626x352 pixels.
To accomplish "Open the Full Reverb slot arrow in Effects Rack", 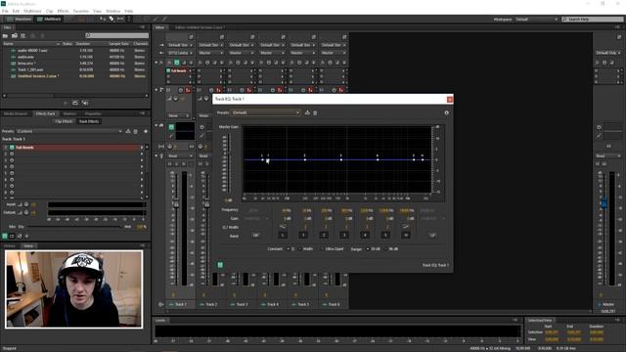I will (x=141, y=148).
